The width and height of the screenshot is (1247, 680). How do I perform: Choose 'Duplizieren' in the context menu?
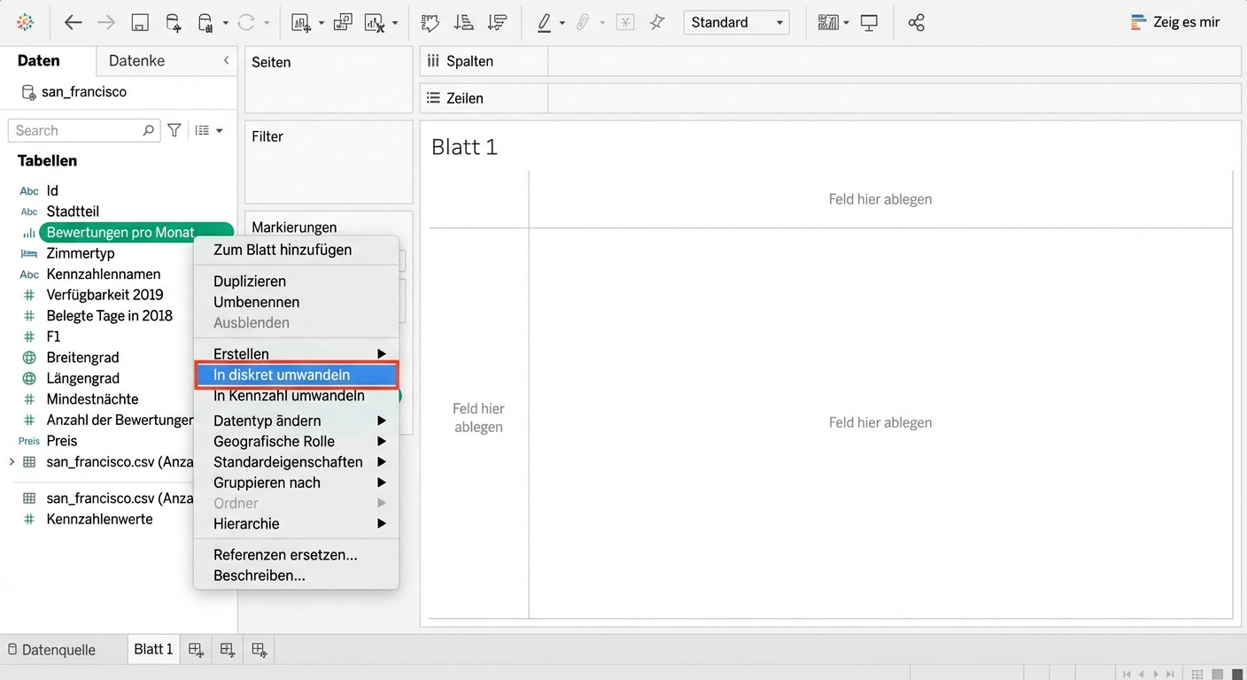[250, 282]
